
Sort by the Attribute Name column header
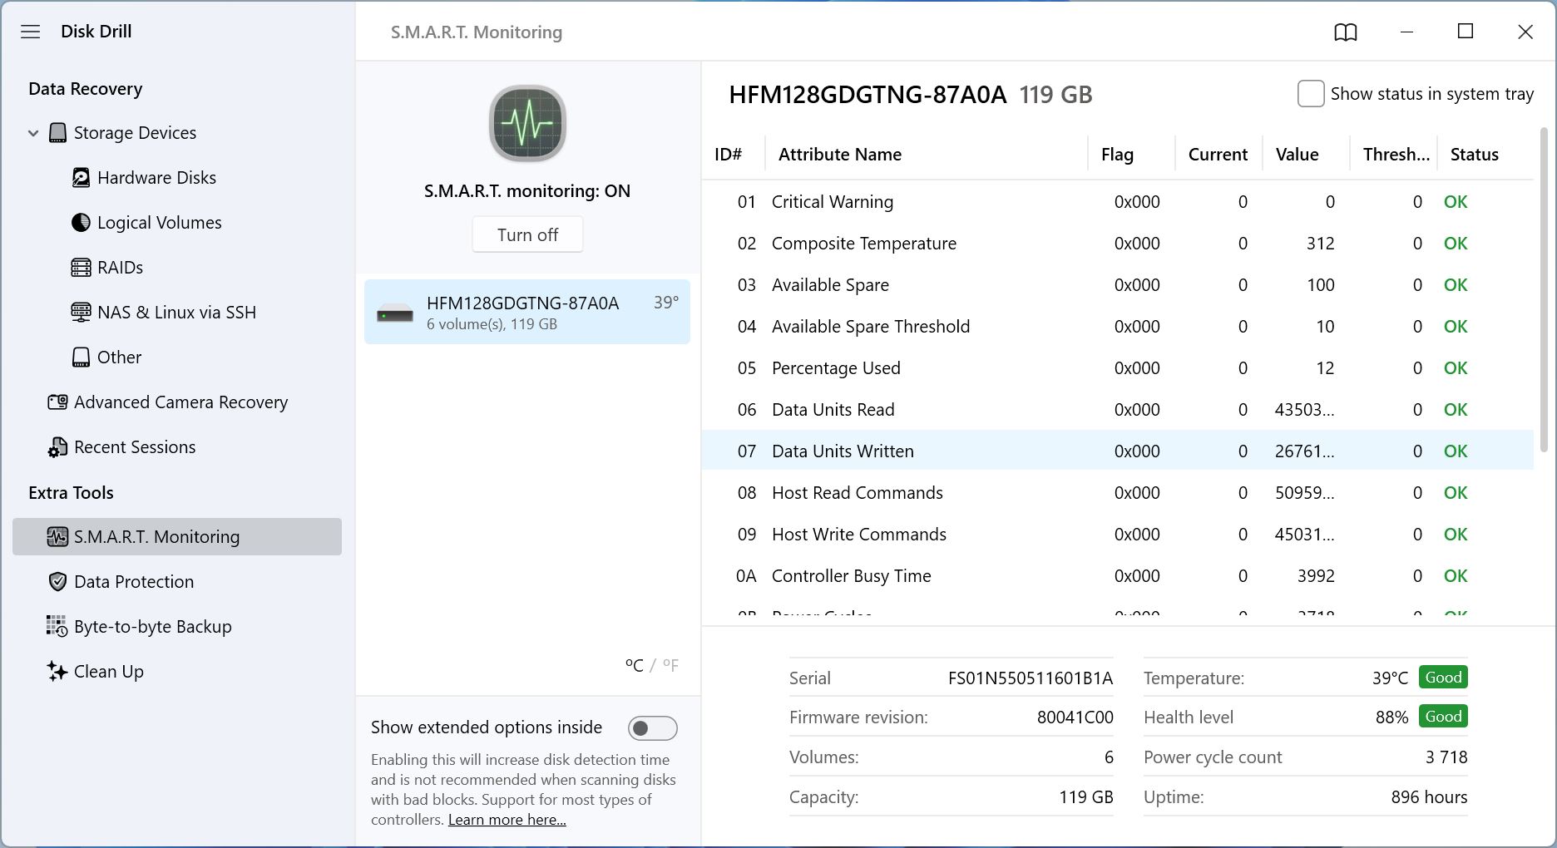point(839,155)
